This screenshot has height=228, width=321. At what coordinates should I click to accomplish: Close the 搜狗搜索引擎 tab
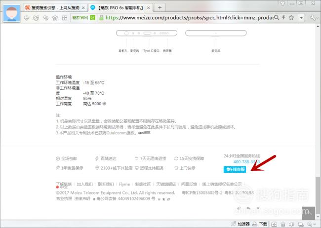(83, 8)
